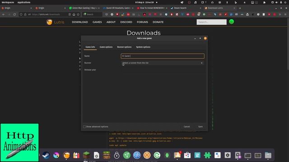Open the Files manager from dock

[x=268, y=155]
